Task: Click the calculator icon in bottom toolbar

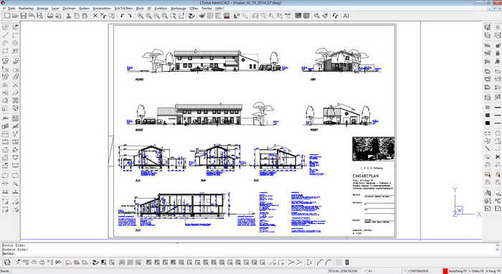Action: [x=346, y=262]
